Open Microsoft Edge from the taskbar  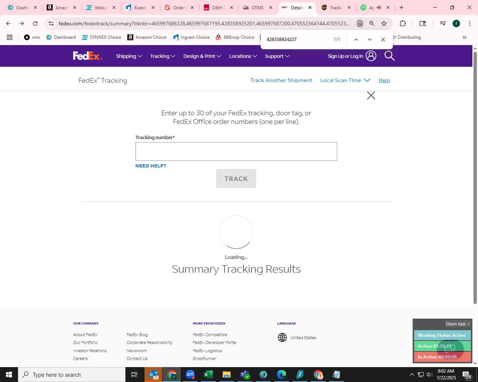coord(282,375)
